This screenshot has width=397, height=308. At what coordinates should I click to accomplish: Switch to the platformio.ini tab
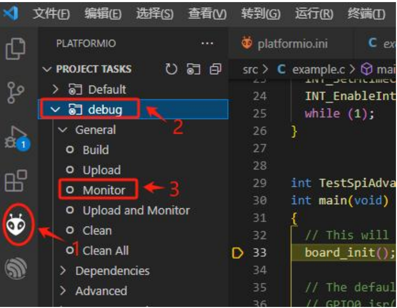(285, 43)
